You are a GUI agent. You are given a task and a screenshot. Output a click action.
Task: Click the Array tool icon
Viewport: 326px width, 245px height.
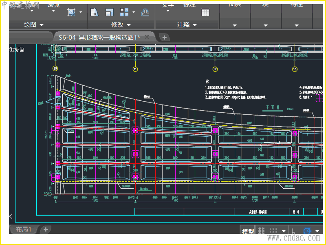pos(124,12)
